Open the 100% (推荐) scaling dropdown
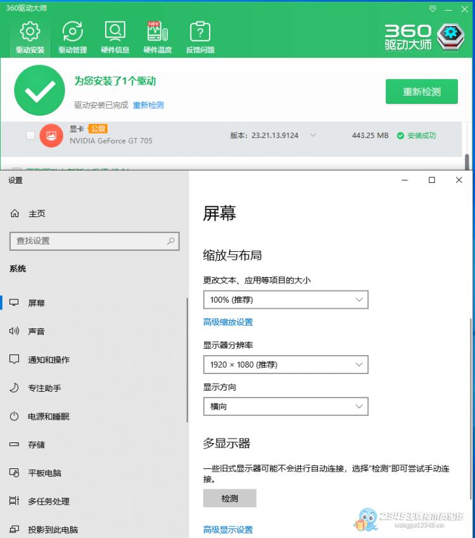The width and height of the screenshot is (475, 538). click(x=286, y=299)
